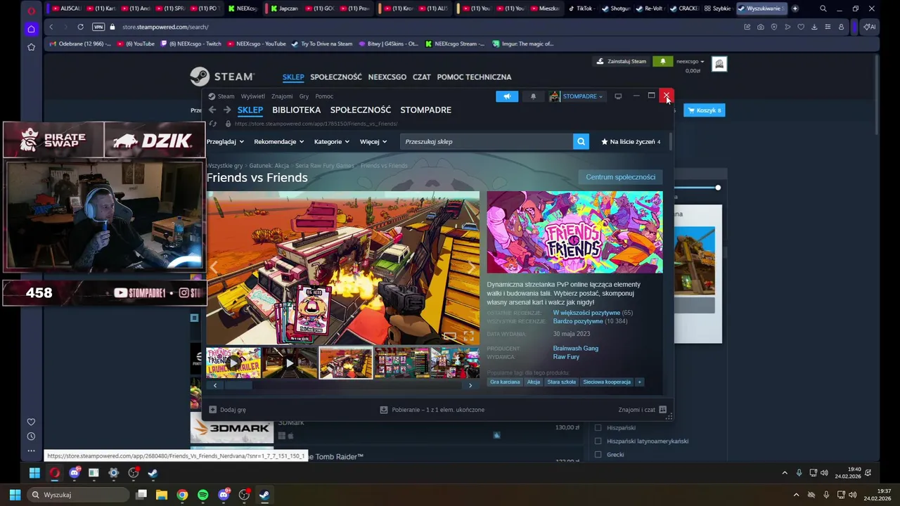Viewport: 900px width, 506px height.
Task: Enlarge screenshot with fullscreen icon on media
Action: 469,336
